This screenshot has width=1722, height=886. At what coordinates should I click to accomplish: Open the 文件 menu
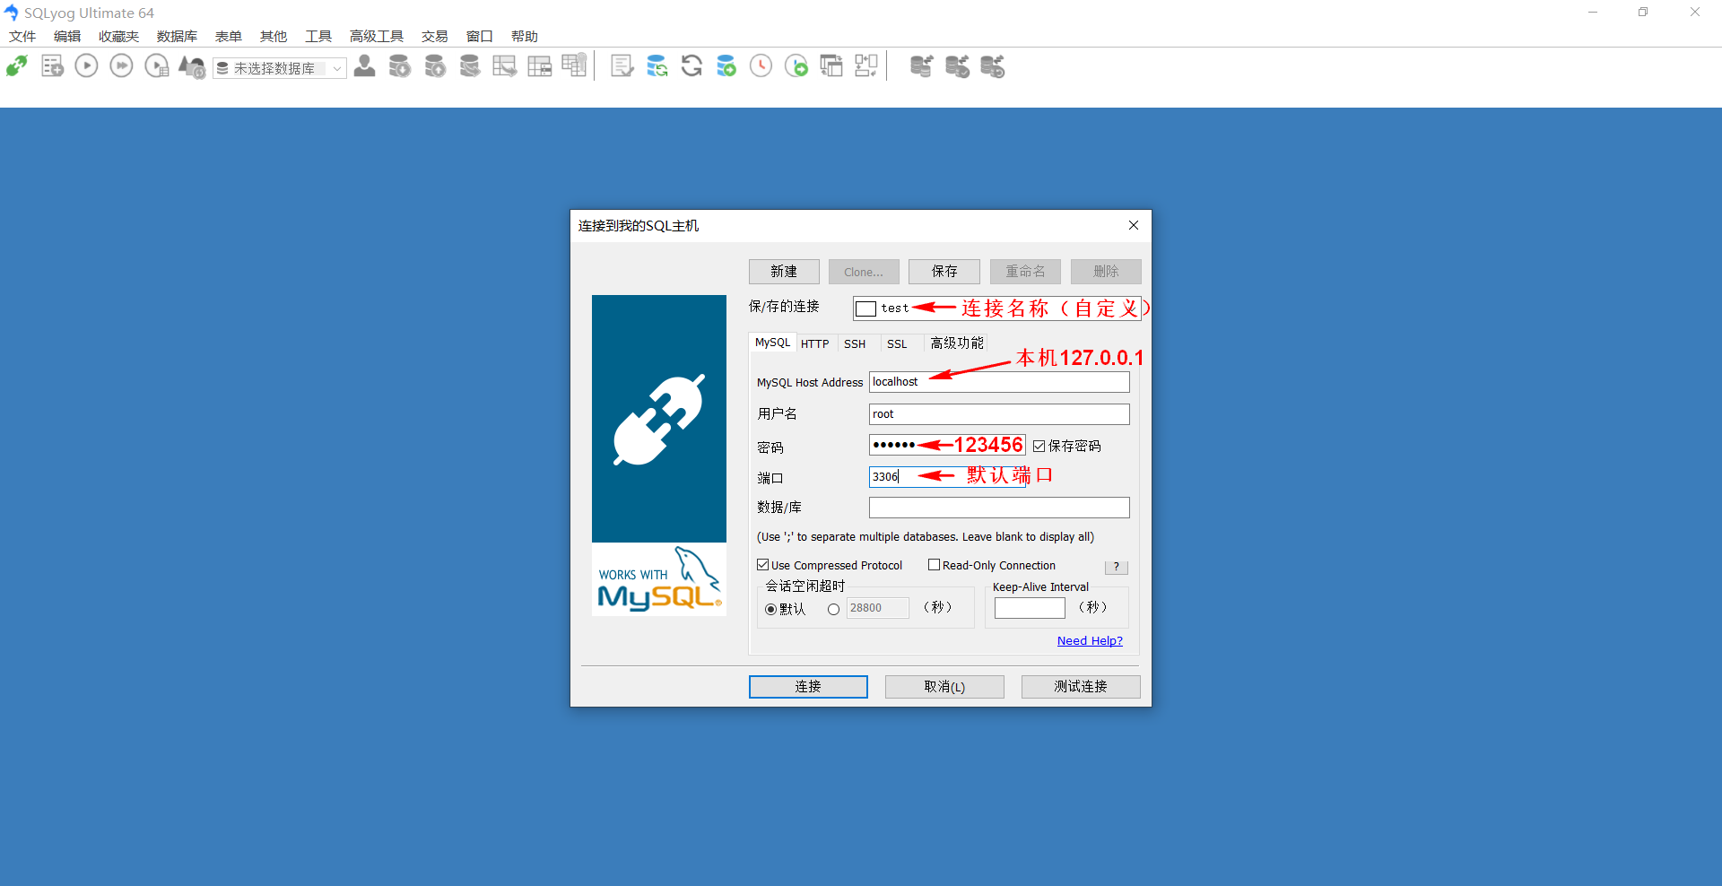pos(22,37)
